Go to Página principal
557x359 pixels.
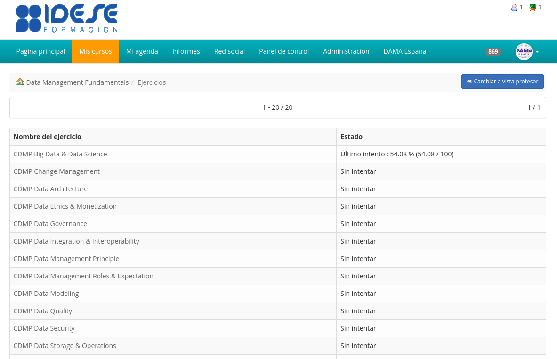[41, 51]
